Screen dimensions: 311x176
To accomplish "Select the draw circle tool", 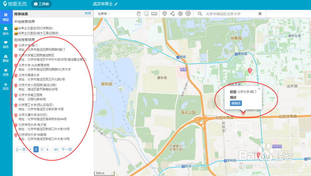I will [188, 13].
